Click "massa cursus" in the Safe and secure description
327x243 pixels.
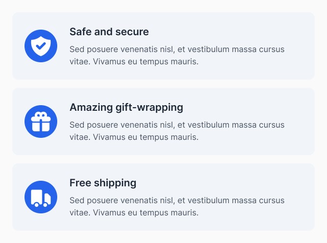click(x=258, y=50)
